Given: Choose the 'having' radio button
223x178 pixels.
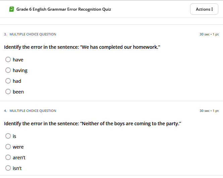Looking at the screenshot, I should [x=8, y=70].
